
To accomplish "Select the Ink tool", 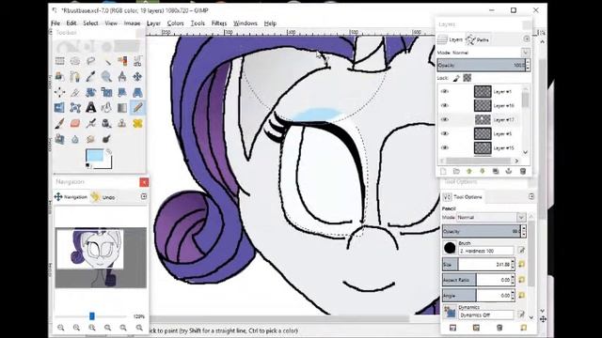I will click(106, 123).
